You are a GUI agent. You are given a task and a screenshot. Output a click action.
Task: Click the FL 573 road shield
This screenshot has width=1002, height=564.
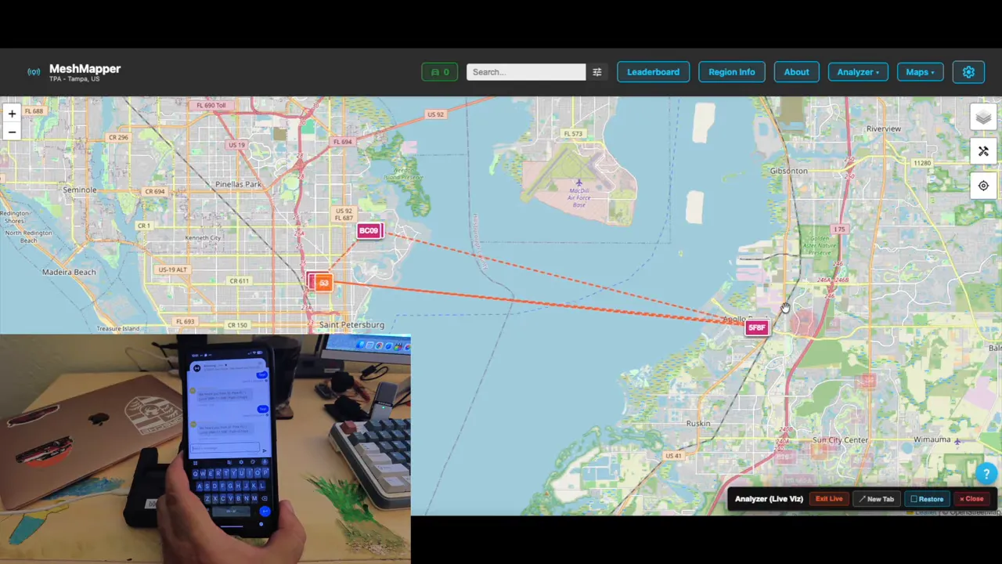(x=573, y=134)
